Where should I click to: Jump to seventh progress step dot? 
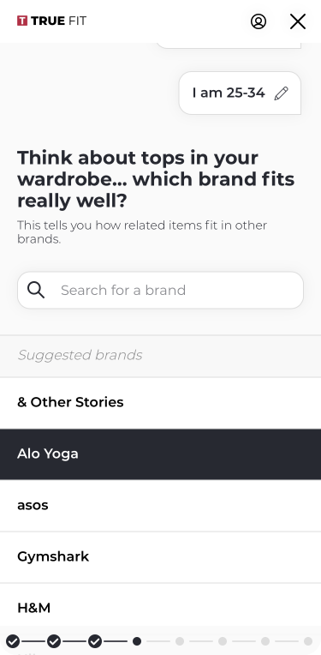265,640
